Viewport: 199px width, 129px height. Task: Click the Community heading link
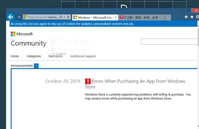(29, 43)
